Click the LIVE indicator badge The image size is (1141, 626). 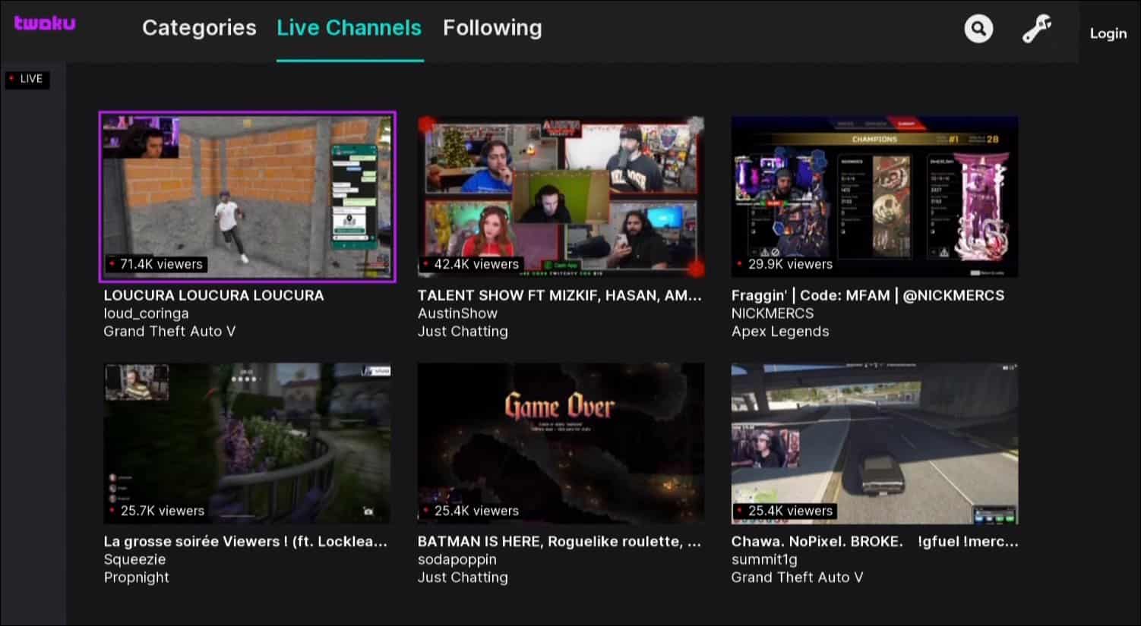pyautogui.click(x=27, y=79)
